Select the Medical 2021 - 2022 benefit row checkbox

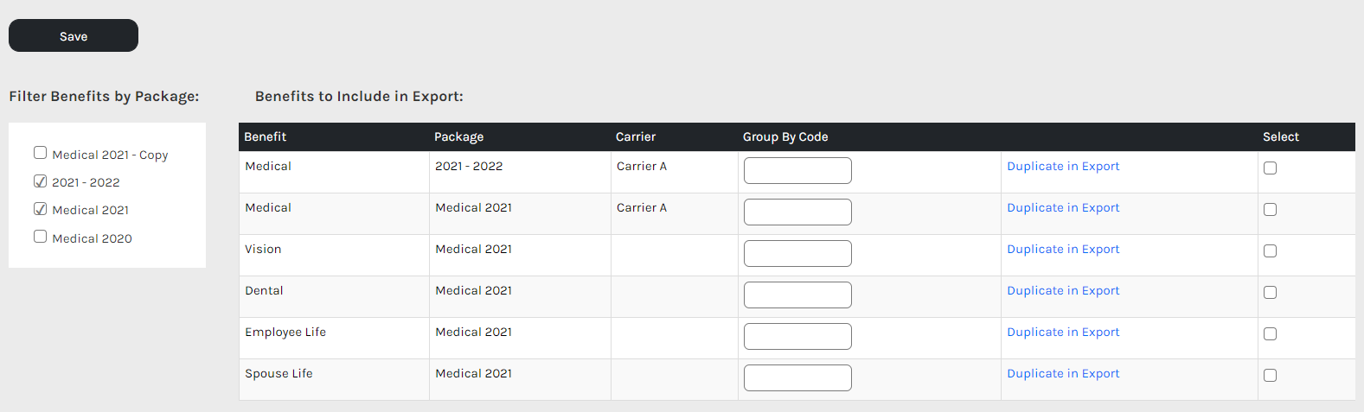coord(1270,168)
